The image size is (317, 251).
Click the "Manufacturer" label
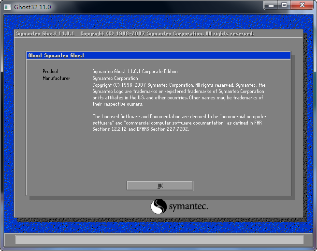pos(56,78)
